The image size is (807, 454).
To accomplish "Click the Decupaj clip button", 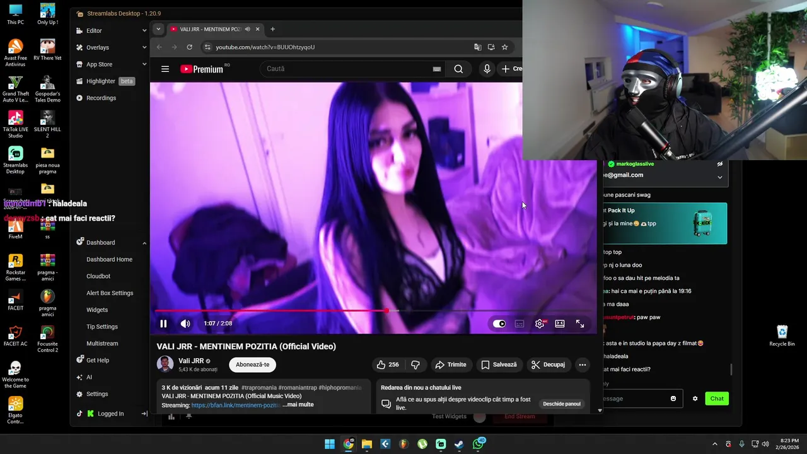I will tap(549, 364).
